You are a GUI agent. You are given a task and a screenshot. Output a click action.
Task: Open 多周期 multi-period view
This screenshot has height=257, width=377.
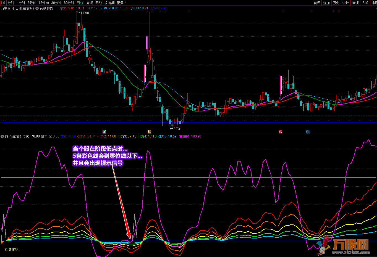click(x=109, y=3)
